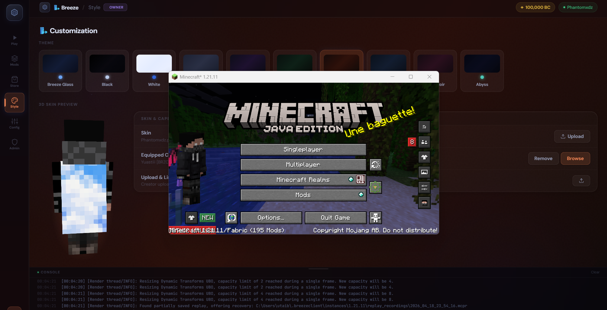Select the Black theme swatch
Screen dimensions: 607x310
[x=107, y=71]
